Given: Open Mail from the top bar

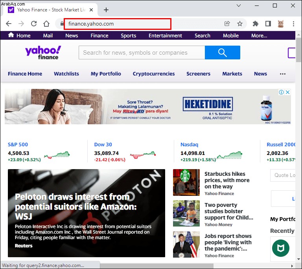Looking at the screenshot, I should click(x=48, y=35).
